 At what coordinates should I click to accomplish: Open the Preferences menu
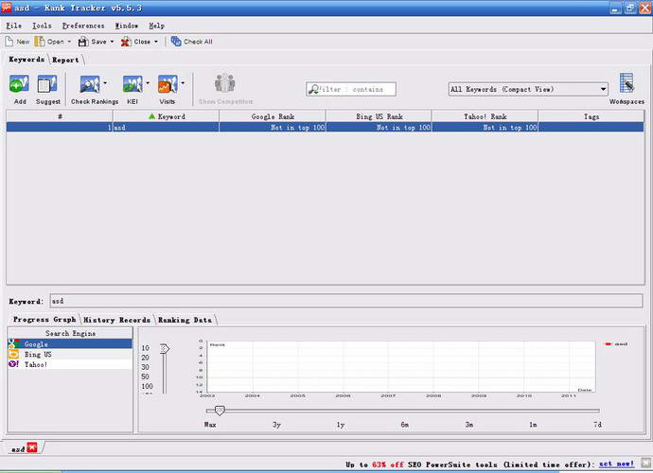(83, 26)
